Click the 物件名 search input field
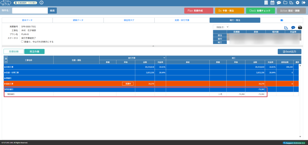The height and width of the screenshot is (145, 308). tap(30, 10)
